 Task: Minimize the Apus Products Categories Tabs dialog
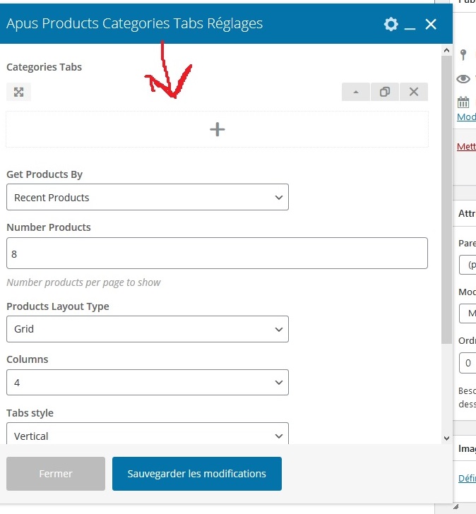410,29
